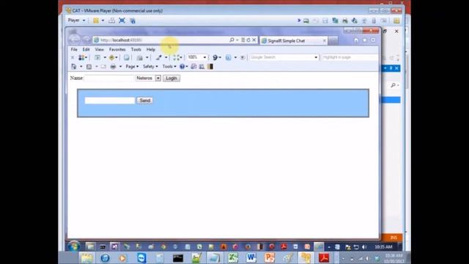Click guest taskbar volume speaker icon
Image resolution: width=469 pixels, height=264 pixels.
click(364, 247)
